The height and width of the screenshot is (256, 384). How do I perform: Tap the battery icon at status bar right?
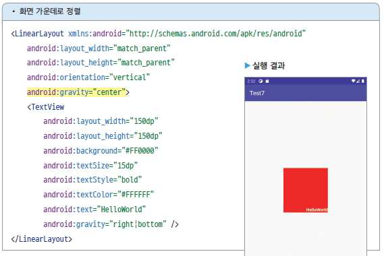(x=362, y=81)
